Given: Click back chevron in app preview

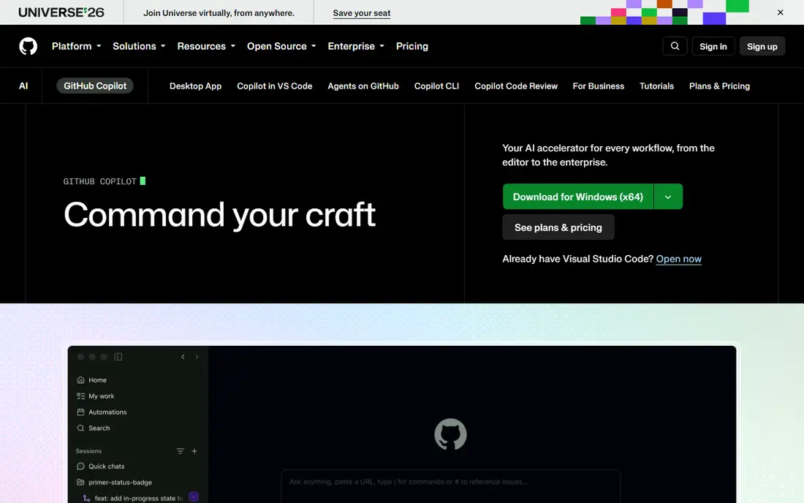Looking at the screenshot, I should (183, 357).
